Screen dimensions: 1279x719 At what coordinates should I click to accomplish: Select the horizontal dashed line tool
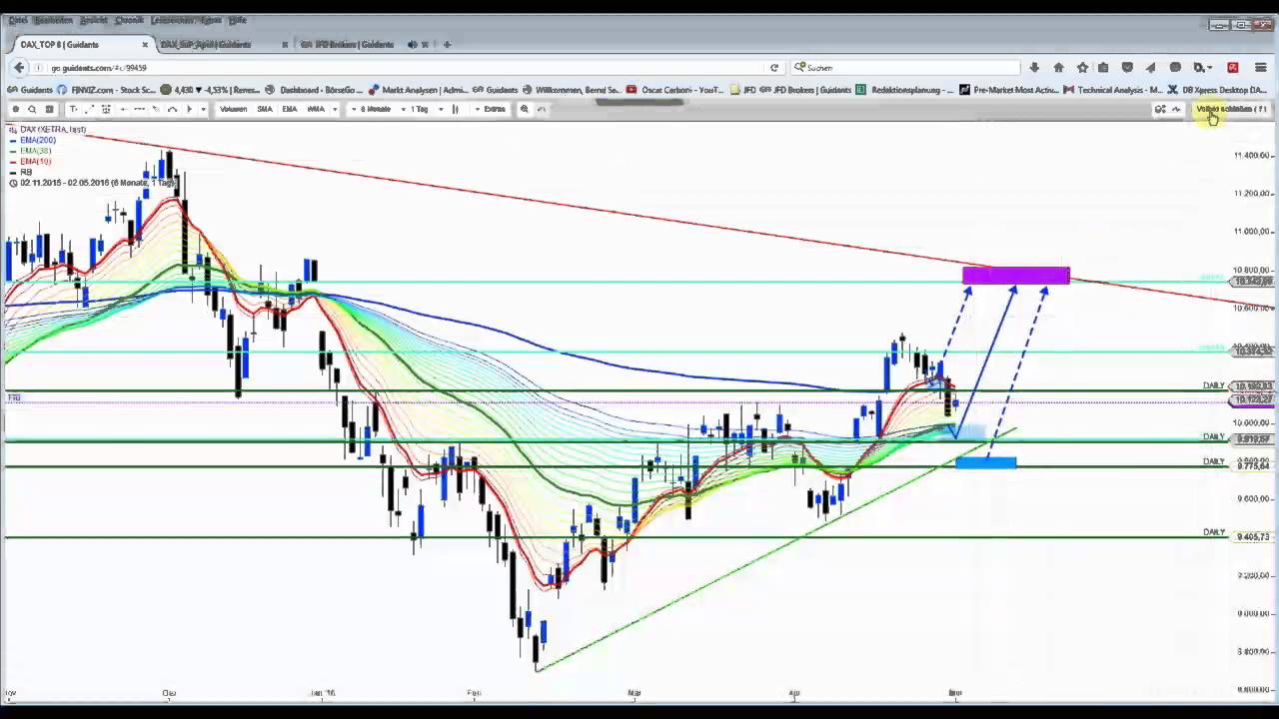point(139,109)
